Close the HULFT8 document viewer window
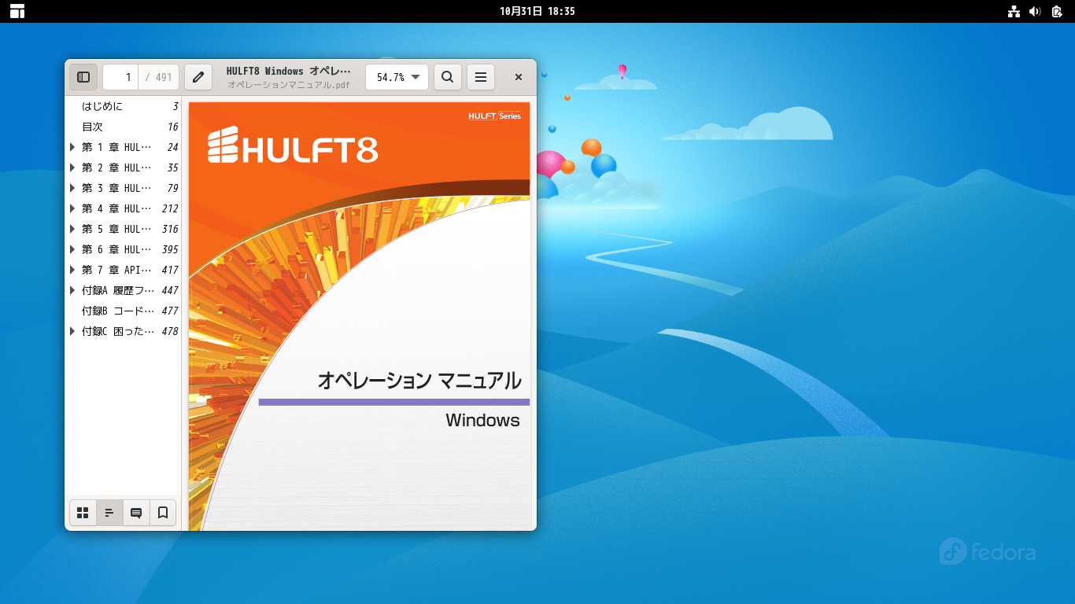 519,77
